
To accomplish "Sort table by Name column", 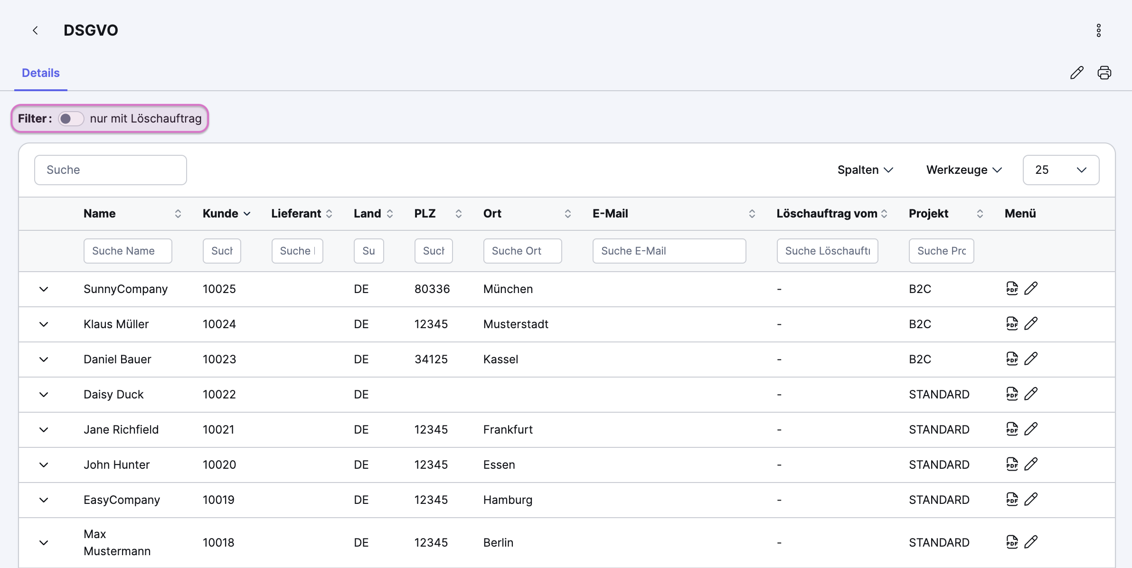I will pos(178,214).
